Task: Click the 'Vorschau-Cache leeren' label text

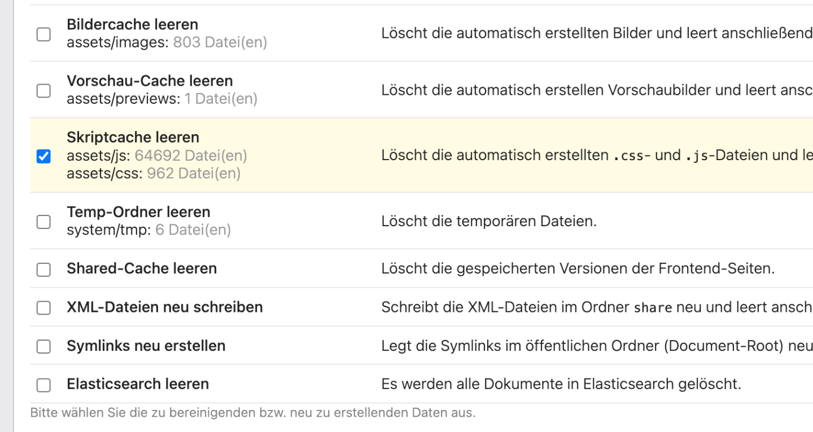Action: click(x=150, y=81)
